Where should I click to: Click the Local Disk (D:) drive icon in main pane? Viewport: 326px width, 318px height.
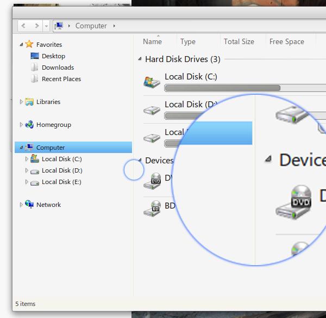[x=152, y=110]
